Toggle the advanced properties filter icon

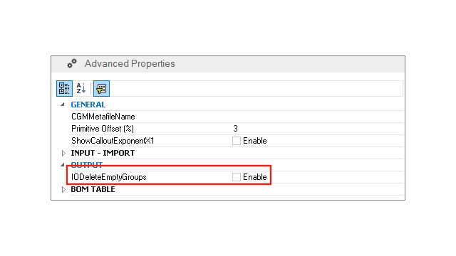tap(101, 88)
